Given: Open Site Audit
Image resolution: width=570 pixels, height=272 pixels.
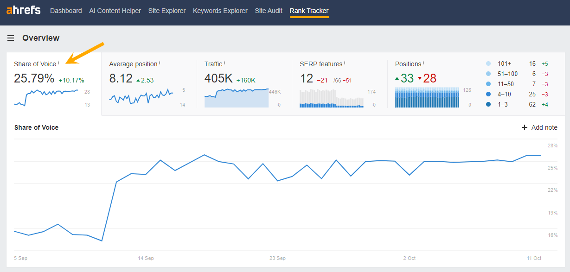Looking at the screenshot, I should pyautogui.click(x=268, y=10).
